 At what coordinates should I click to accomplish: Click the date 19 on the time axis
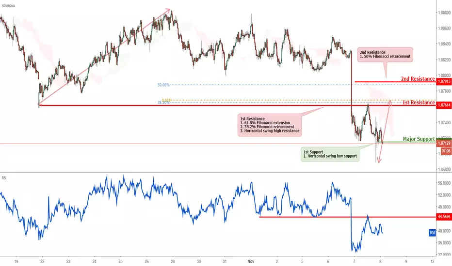click(x=16, y=261)
